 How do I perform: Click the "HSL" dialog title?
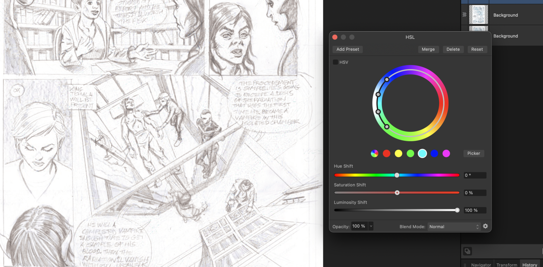410,37
